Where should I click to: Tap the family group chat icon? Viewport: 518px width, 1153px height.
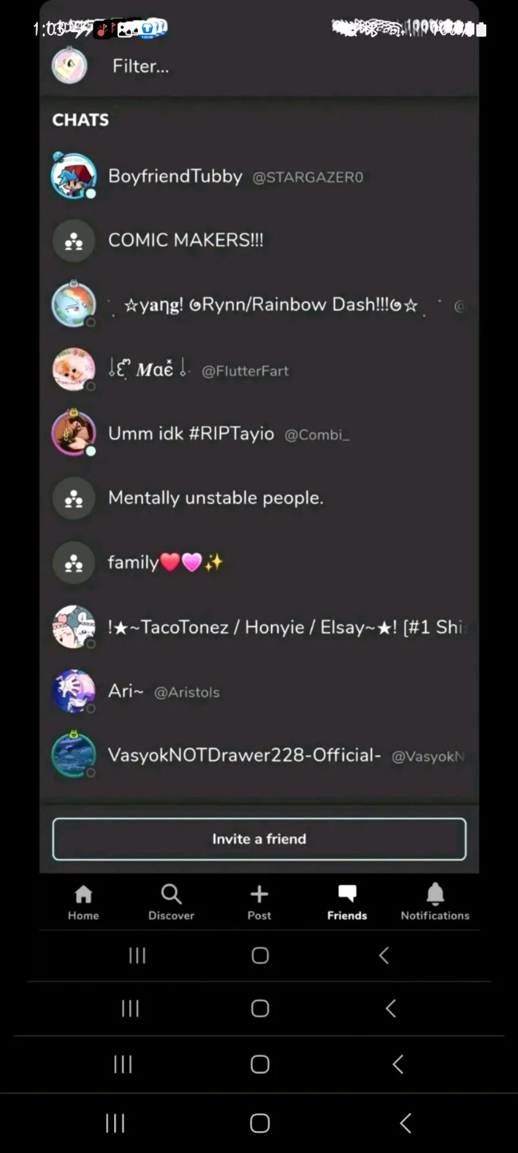tap(73, 562)
